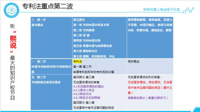Click the purple text 指南修改部分（着重对照学习）
Screen dimensions: 200x112
[x=148, y=98]
